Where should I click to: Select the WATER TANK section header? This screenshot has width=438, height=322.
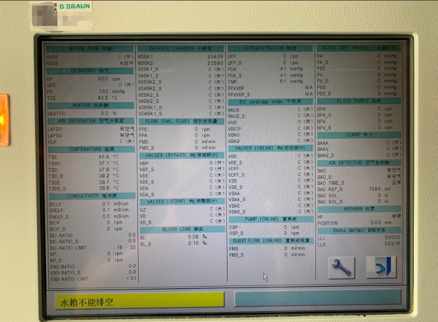(90, 48)
